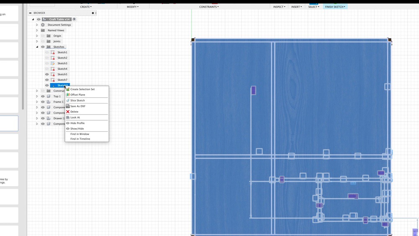Image resolution: width=419 pixels, height=236 pixels.
Task: Expand the Joints node
Action: [37, 41]
